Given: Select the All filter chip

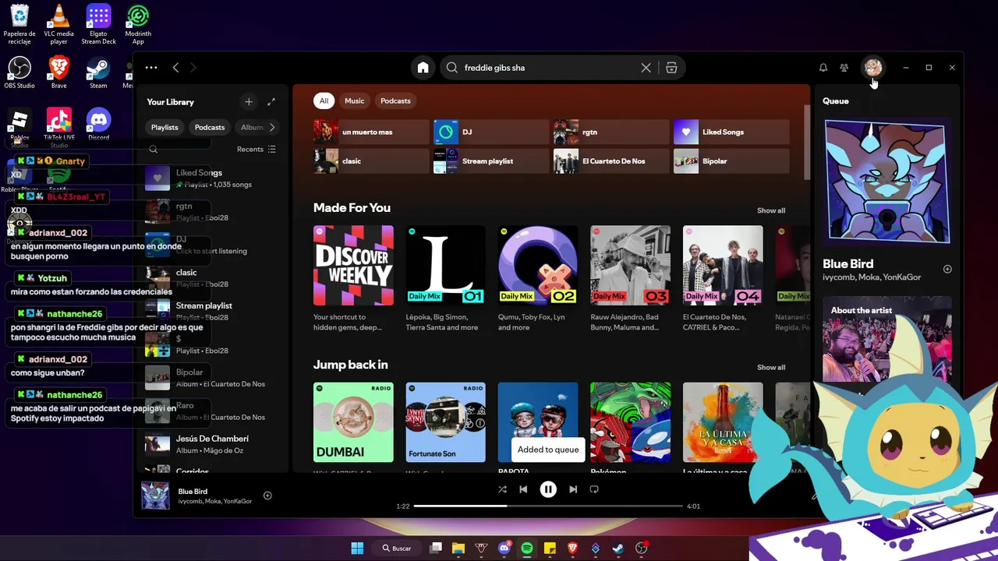Looking at the screenshot, I should [324, 101].
